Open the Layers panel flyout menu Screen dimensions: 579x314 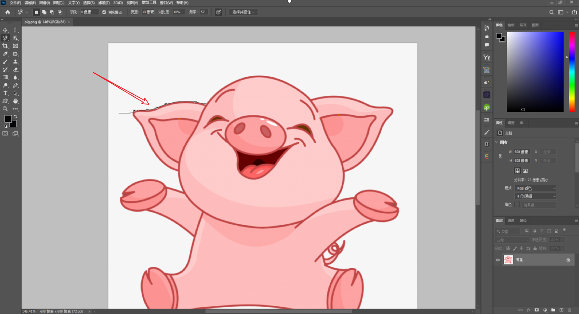tap(576, 221)
